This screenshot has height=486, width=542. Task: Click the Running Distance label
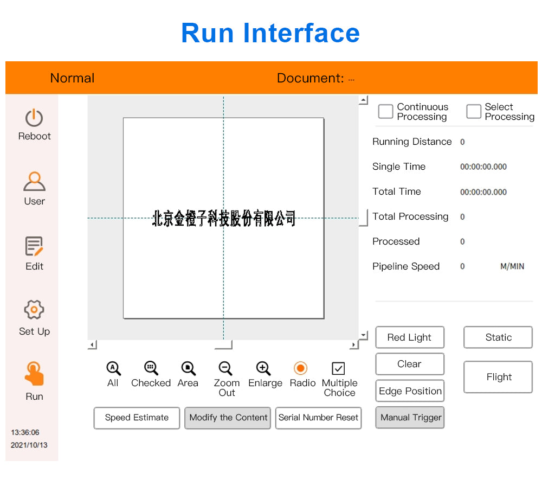(412, 142)
